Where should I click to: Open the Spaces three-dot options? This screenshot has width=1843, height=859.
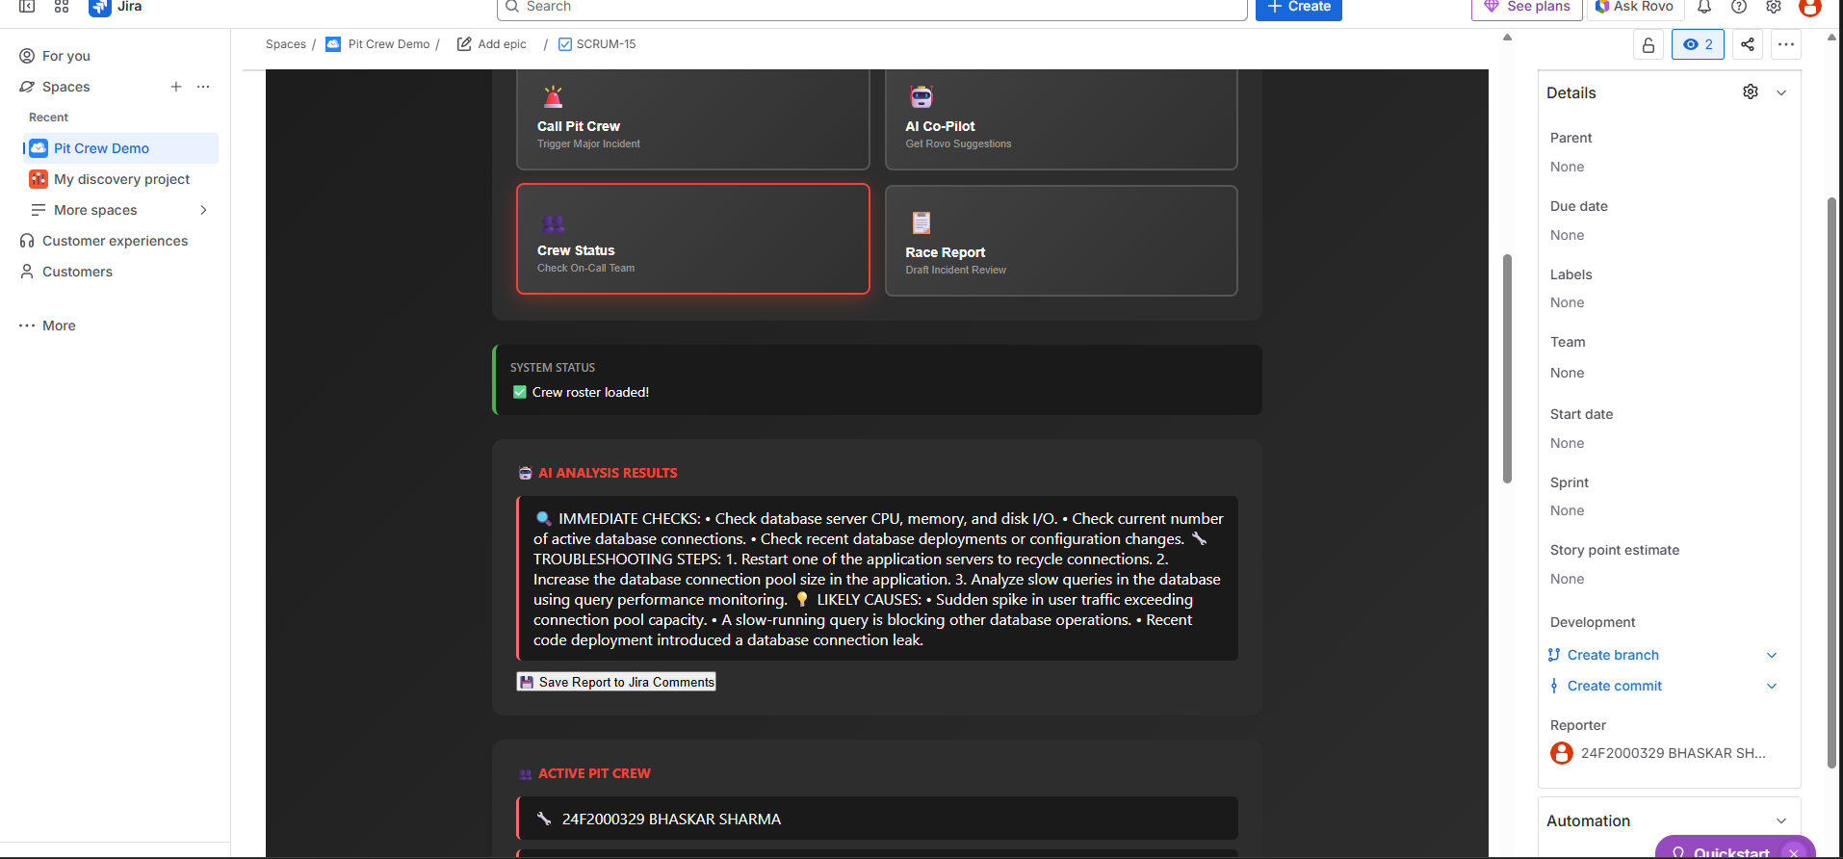tap(203, 87)
